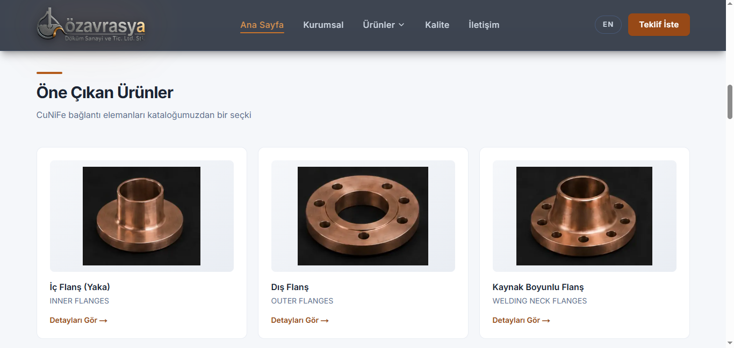Click the OUTER FLANGES subtitle text
The width and height of the screenshot is (734, 348).
pyautogui.click(x=303, y=301)
